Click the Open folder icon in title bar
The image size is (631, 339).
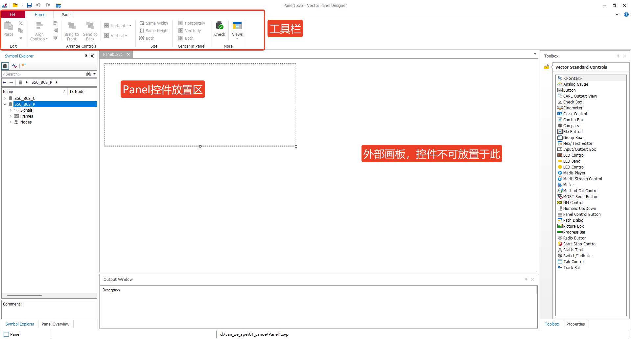(x=15, y=5)
